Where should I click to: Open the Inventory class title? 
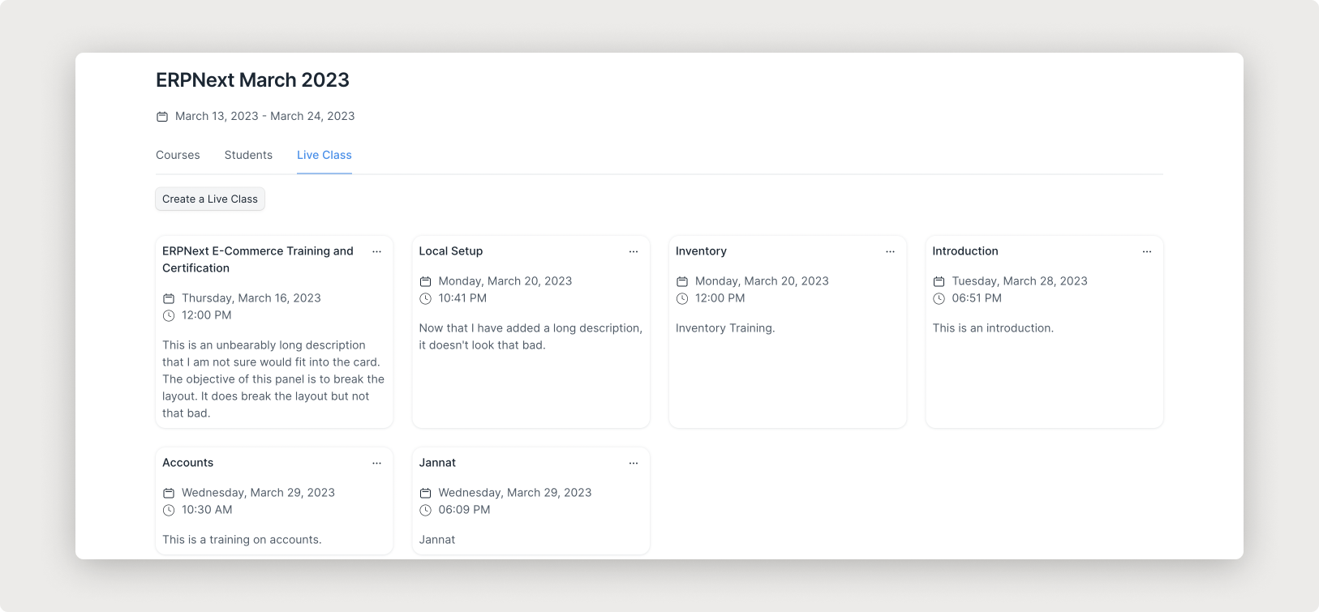click(701, 251)
